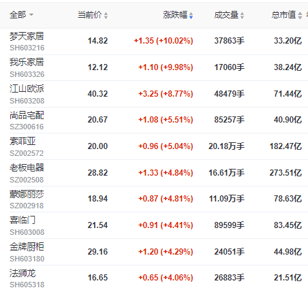
Task: Click stock code SH603208
Action: [27, 101]
